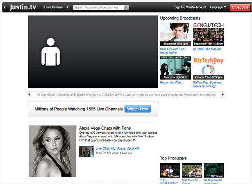252x184 pixels.
Task: Click the Watch Now button
Action: point(138,109)
